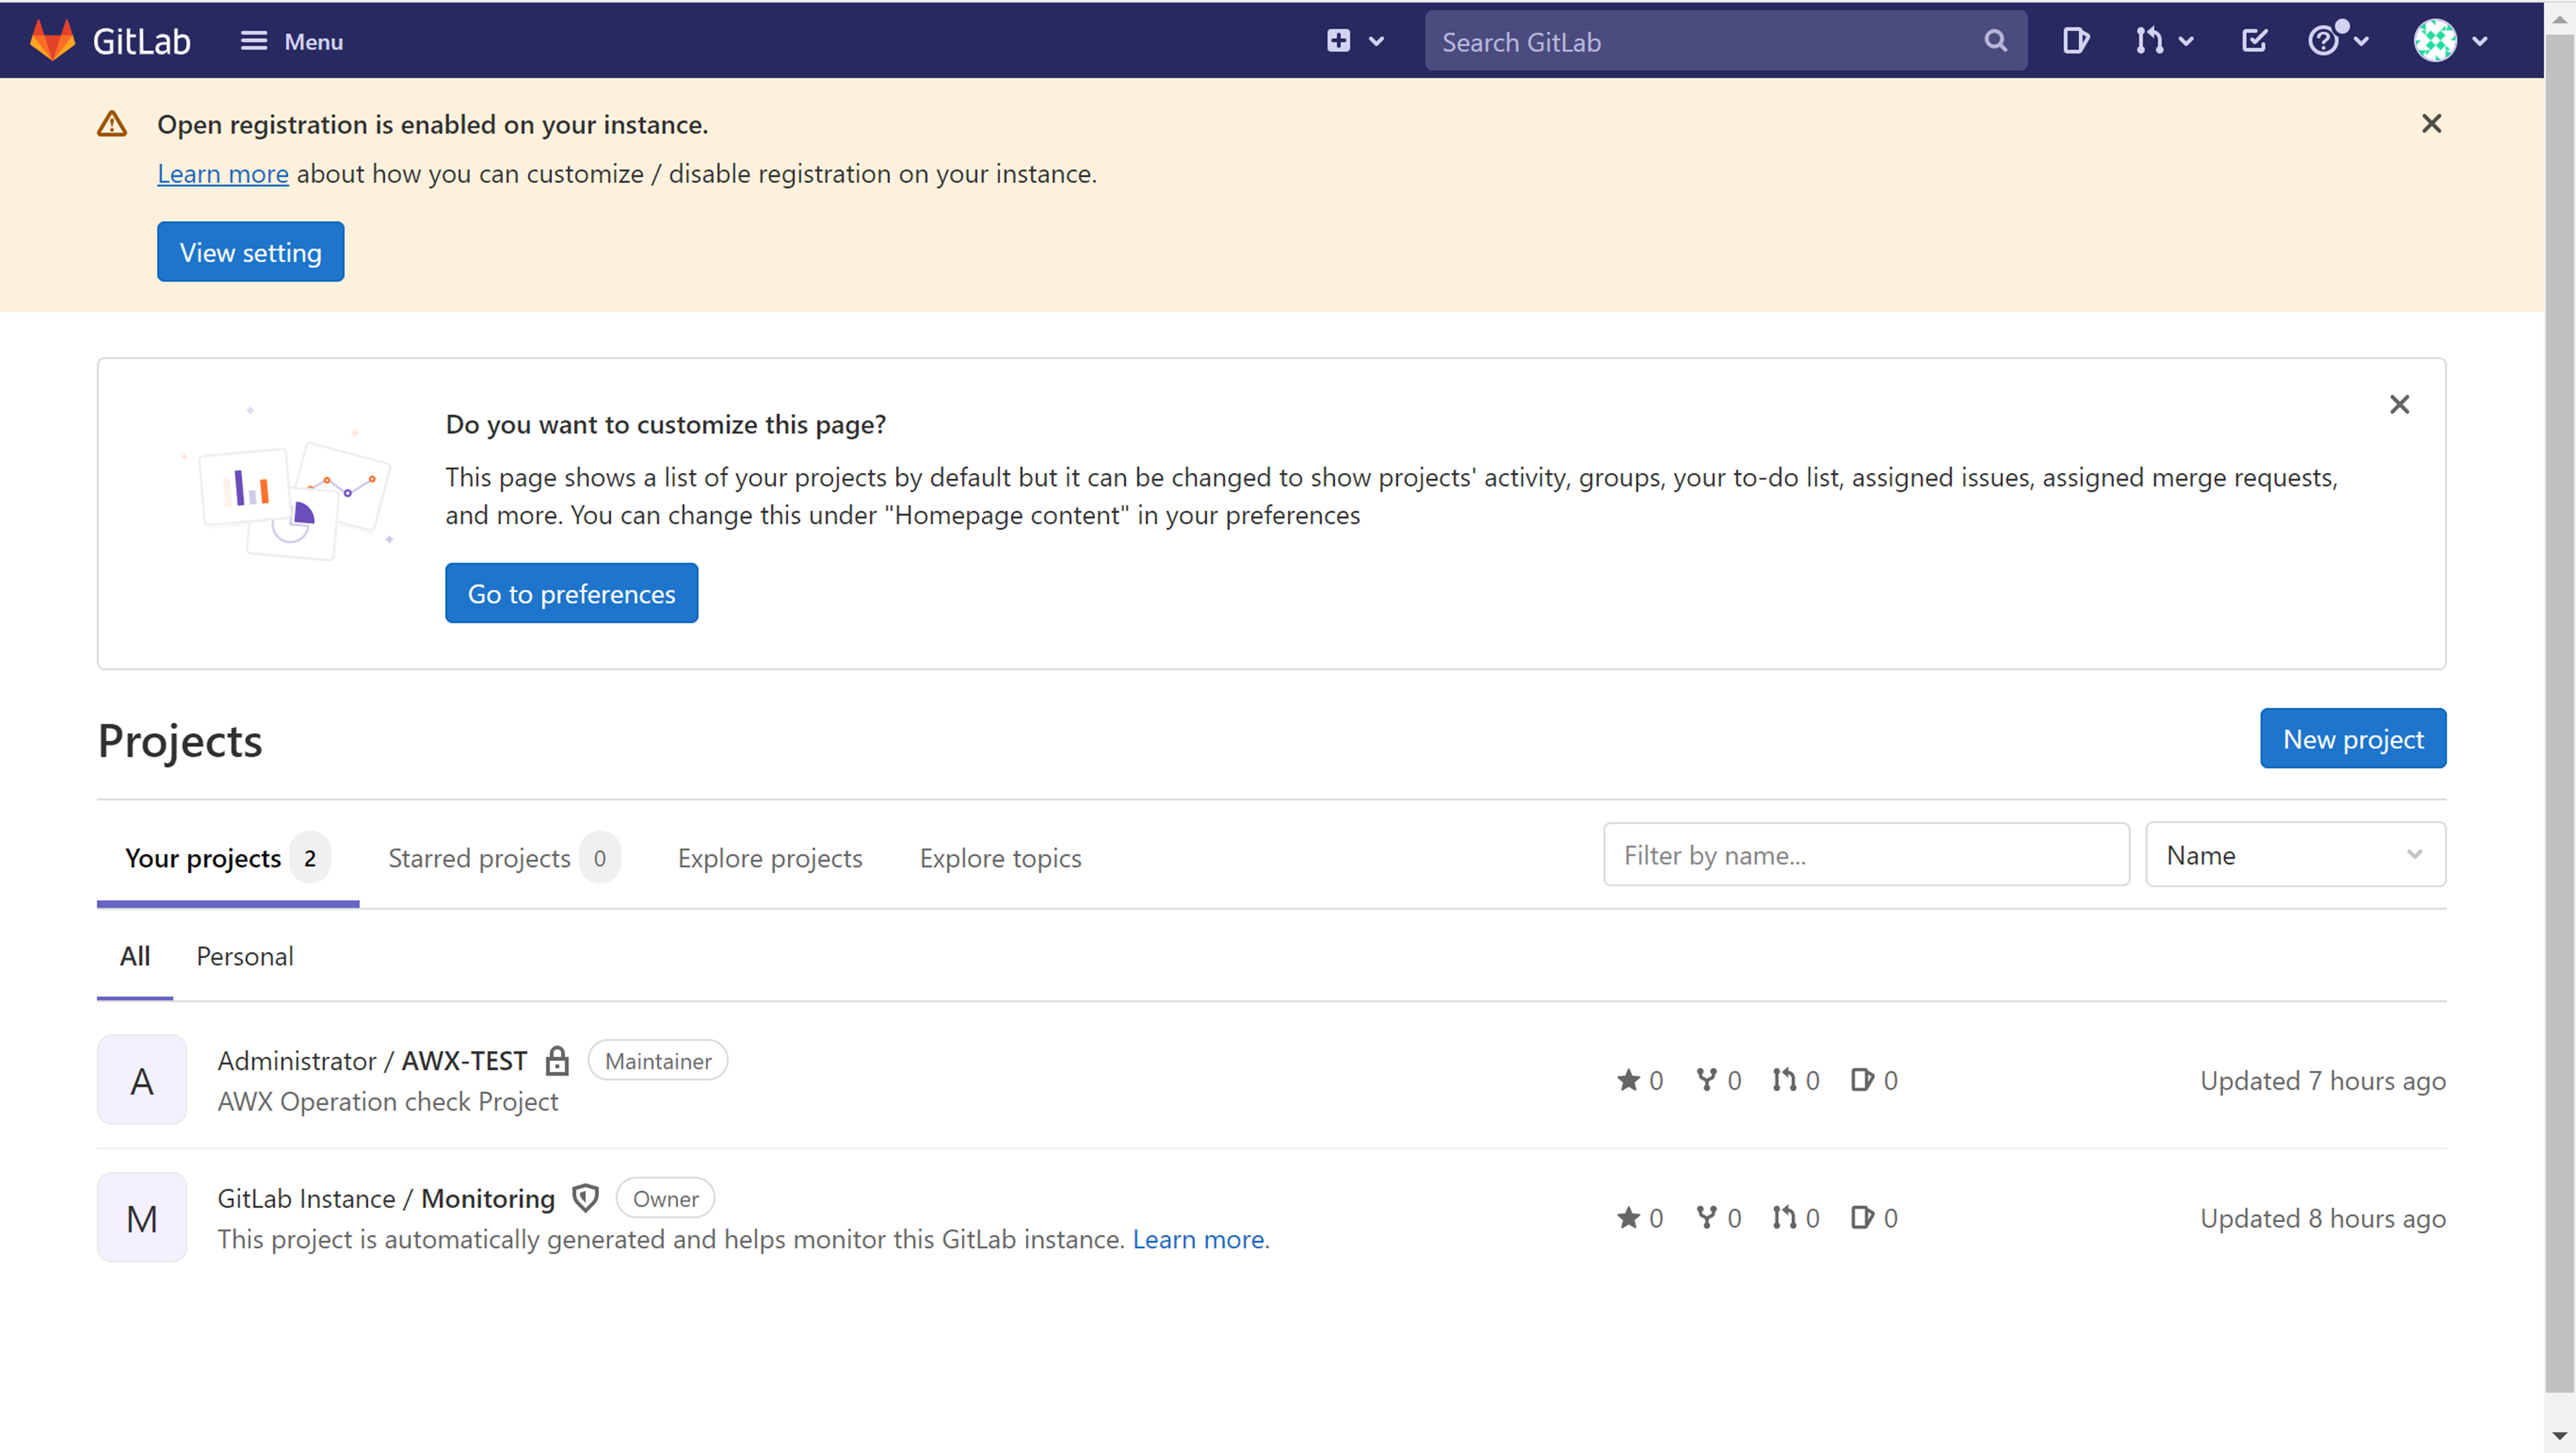
Task: Click the star count on the AWX-TEST project
Action: (1639, 1080)
